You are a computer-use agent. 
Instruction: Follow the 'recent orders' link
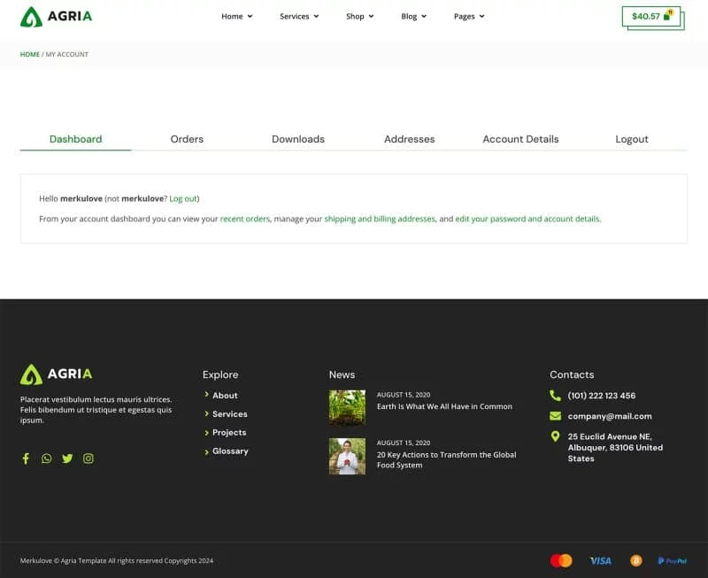tap(245, 219)
